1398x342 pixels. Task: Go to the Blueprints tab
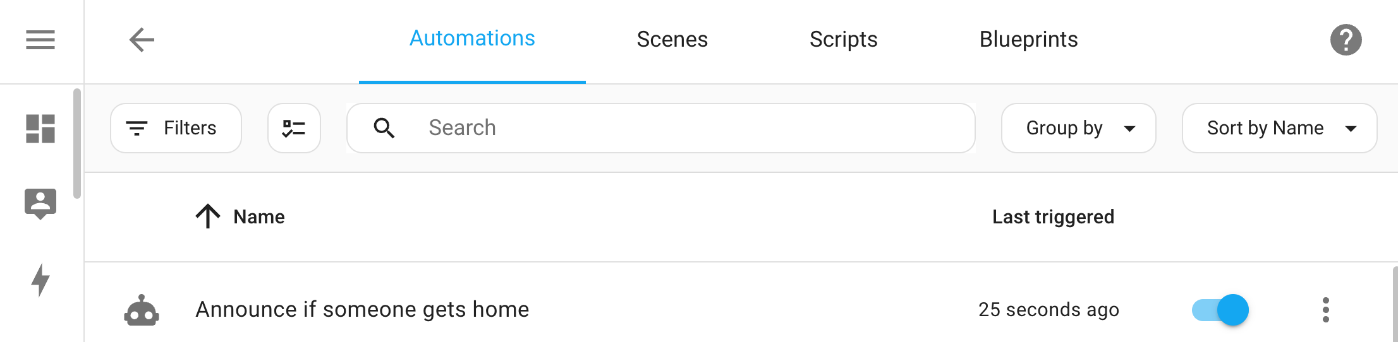[x=1028, y=40]
